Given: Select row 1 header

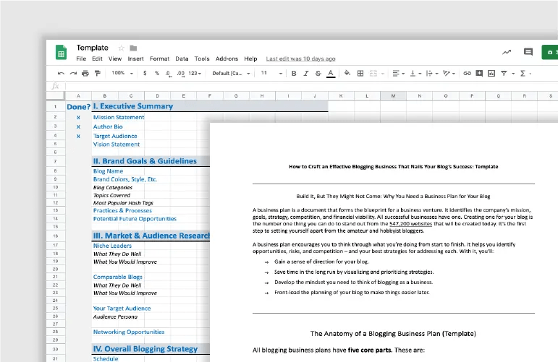Looking at the screenshot, I should [56, 106].
